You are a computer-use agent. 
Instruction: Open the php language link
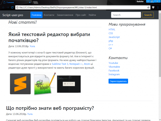[111, 41]
